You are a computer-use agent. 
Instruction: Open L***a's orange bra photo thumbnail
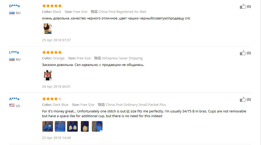(48, 75)
